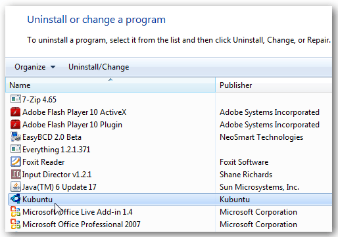
Task: Select the Foxit Software publisher entry
Action: pyautogui.click(x=244, y=162)
